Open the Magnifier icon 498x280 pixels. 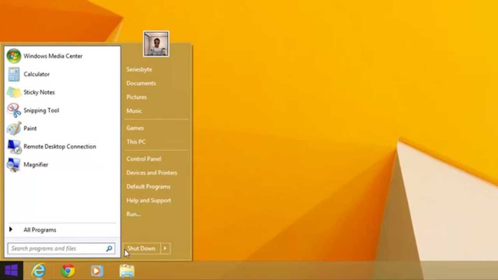point(14,164)
